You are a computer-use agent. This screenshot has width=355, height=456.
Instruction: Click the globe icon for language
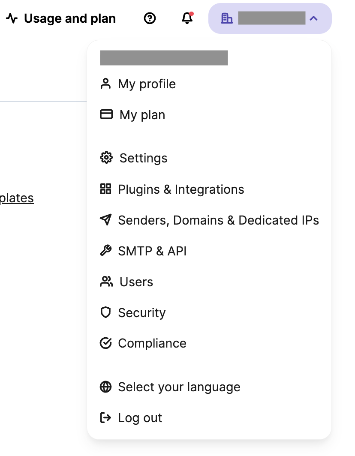pos(105,387)
